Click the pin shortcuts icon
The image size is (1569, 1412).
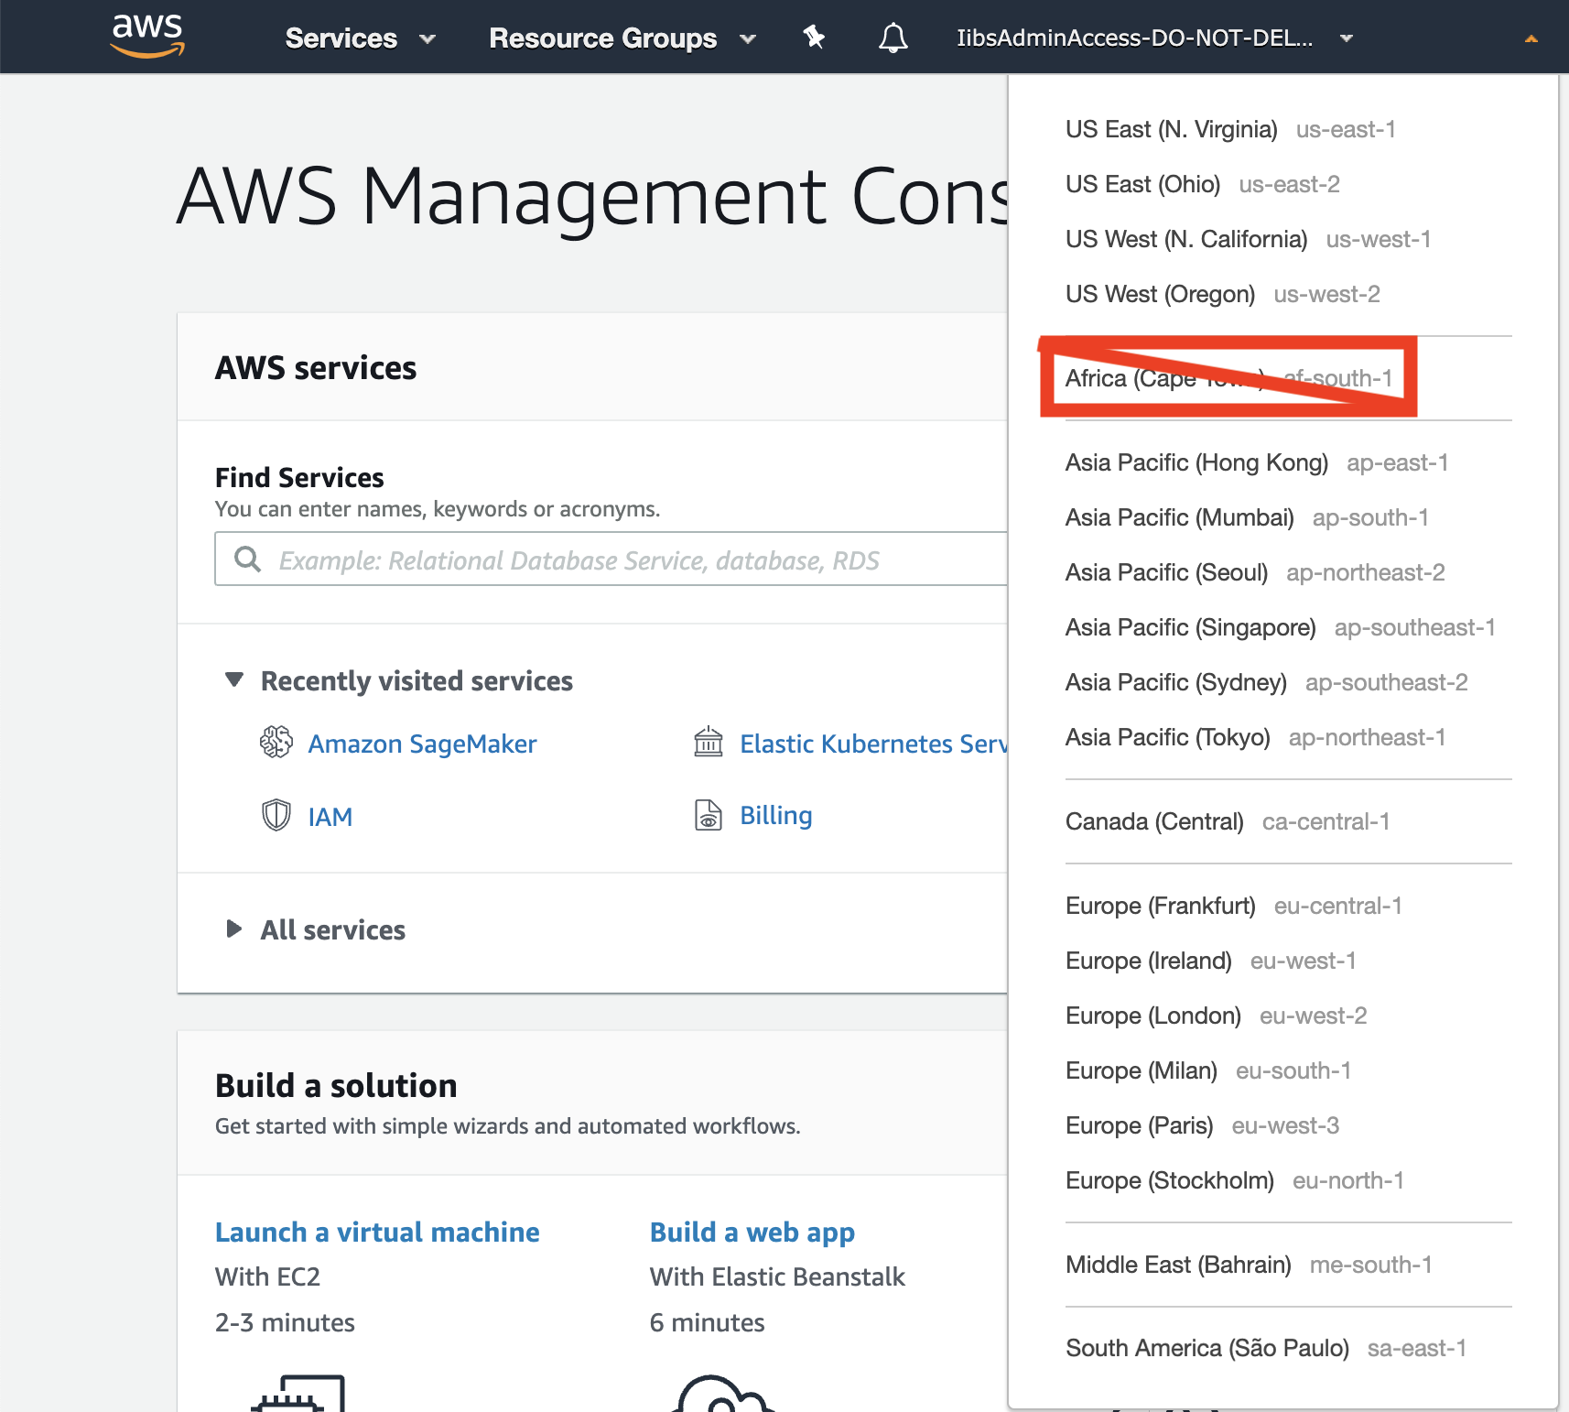814,37
